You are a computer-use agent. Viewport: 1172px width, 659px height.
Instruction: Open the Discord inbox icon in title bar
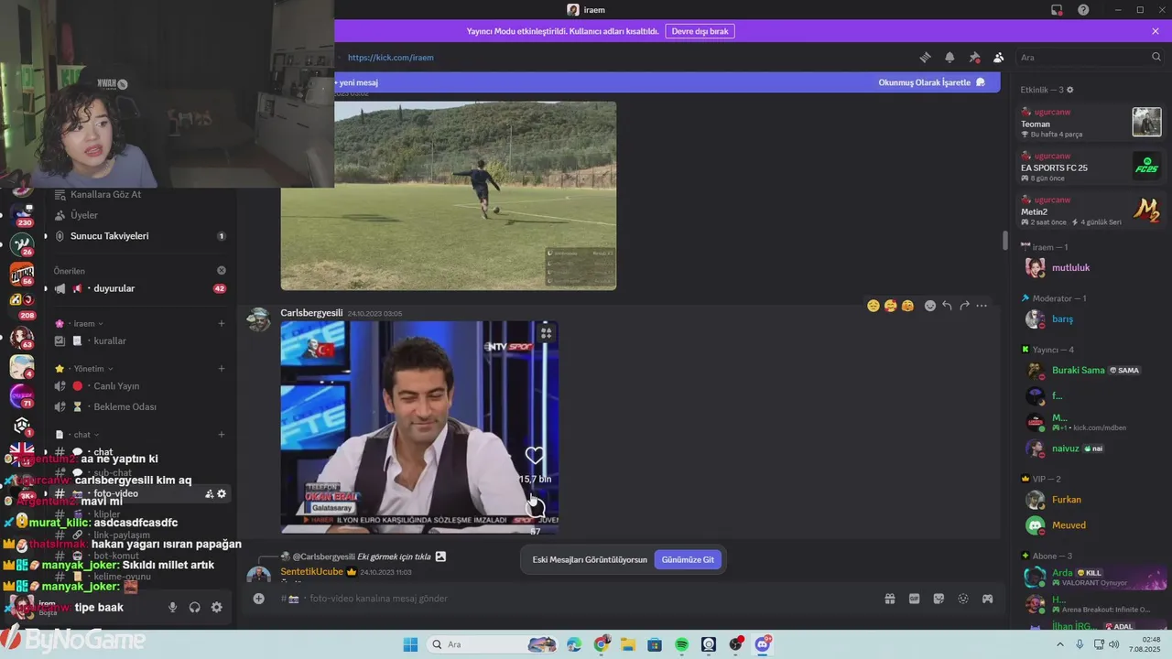pos(1057,10)
